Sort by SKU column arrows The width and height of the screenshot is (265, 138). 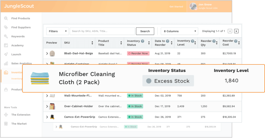tap(92, 43)
